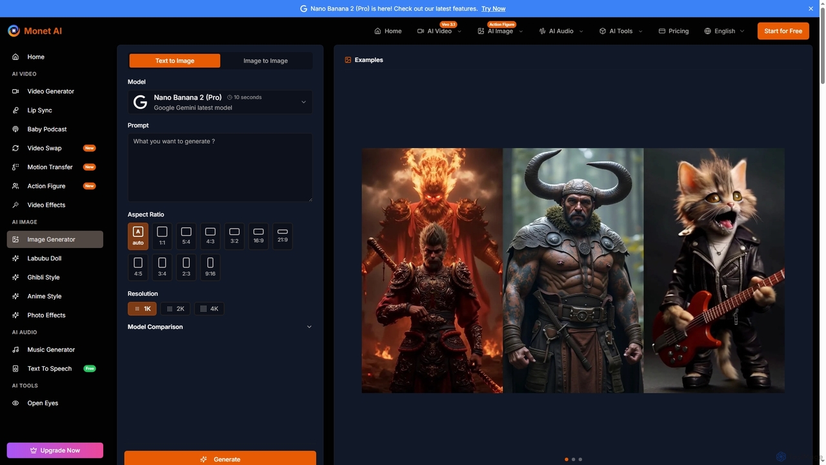Select the auto aspect ratio
826x465 pixels.
(138, 236)
